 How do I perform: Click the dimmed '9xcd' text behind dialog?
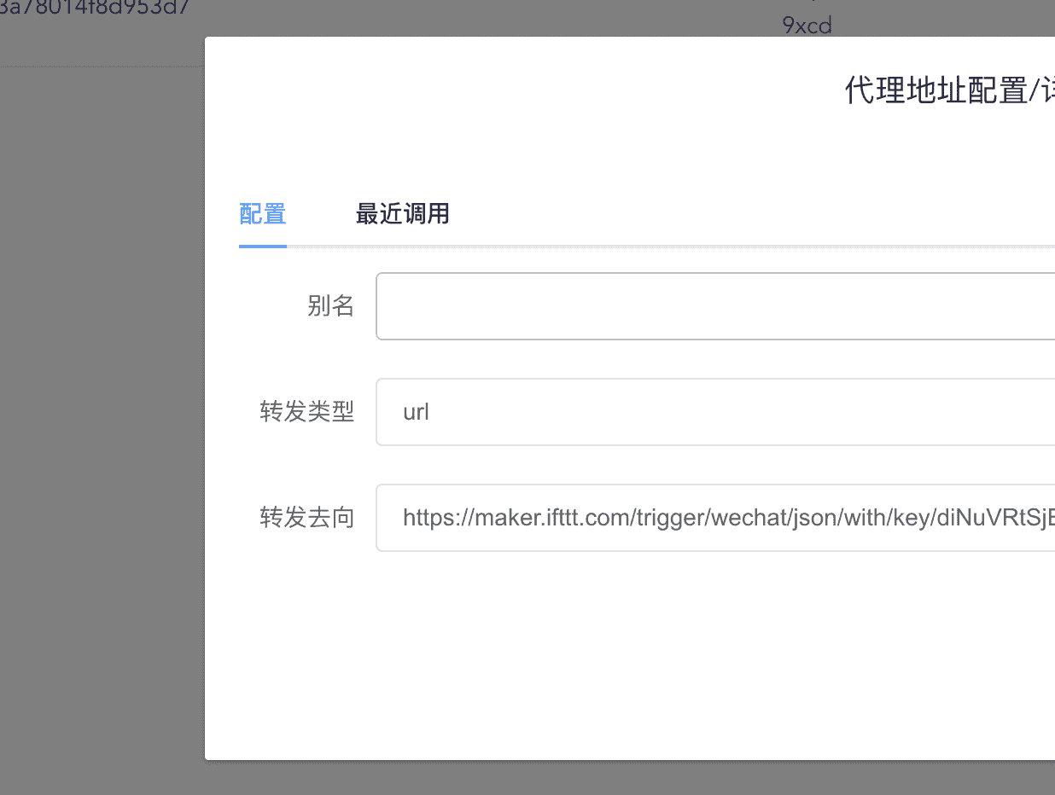pos(807,26)
